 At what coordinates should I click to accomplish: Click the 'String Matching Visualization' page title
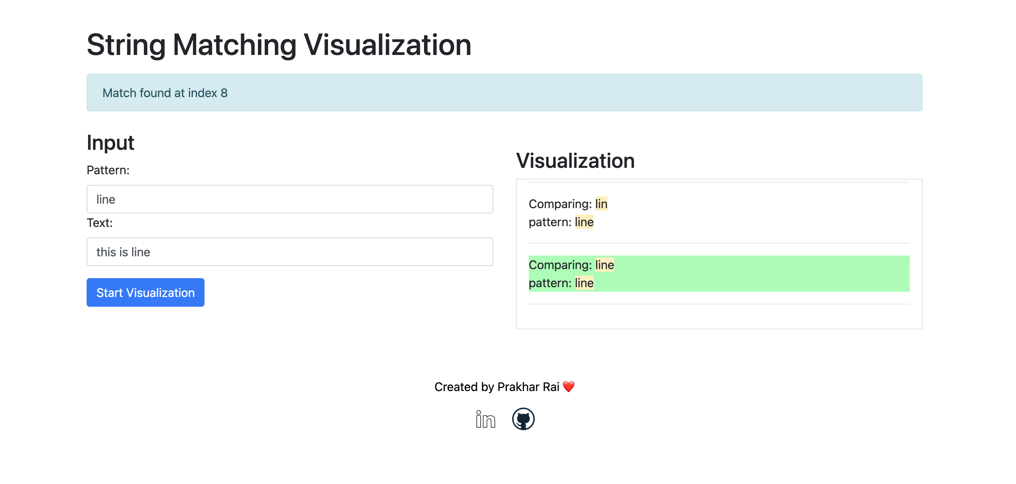[279, 44]
